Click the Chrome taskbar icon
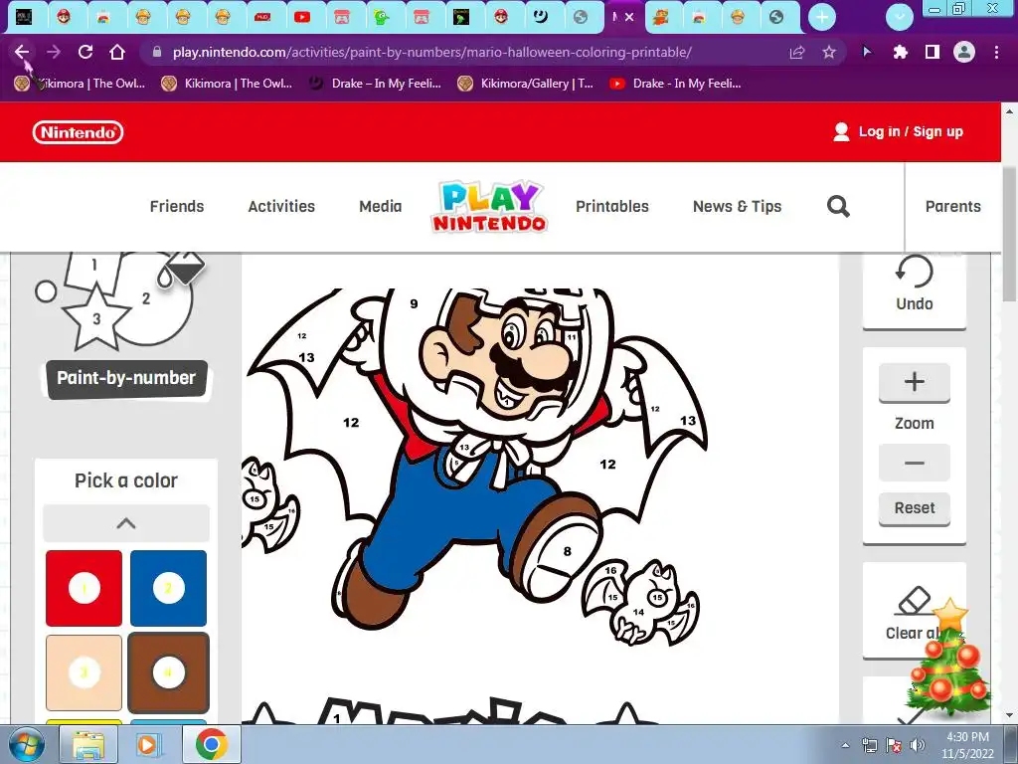 coord(211,745)
